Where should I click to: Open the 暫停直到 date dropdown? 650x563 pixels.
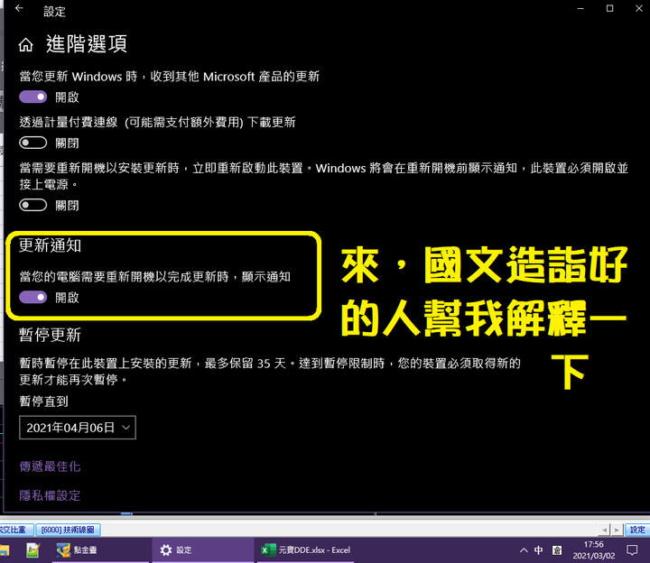point(78,428)
